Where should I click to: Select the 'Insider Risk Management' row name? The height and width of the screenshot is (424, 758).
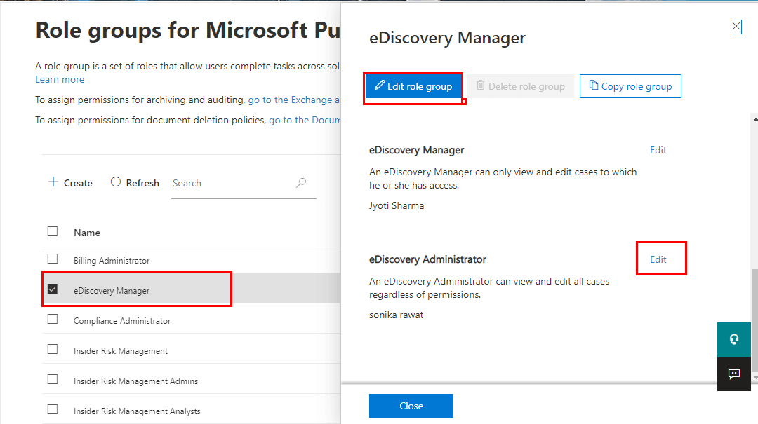click(x=121, y=351)
